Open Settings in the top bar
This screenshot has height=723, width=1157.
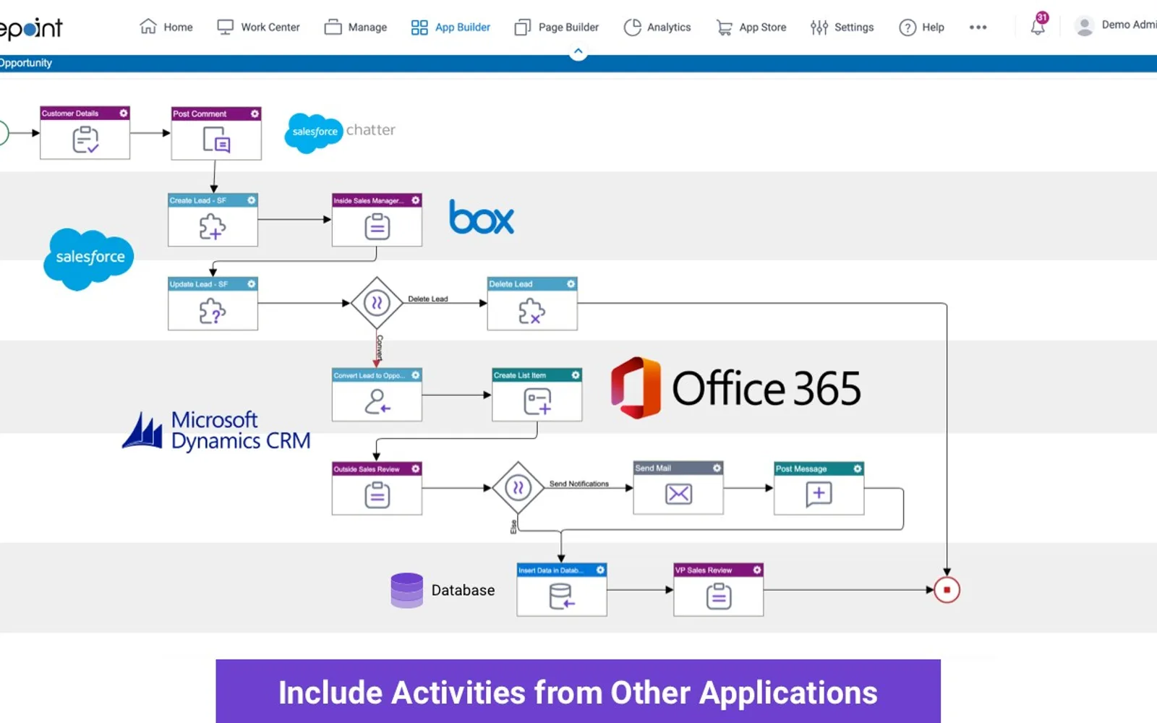(x=842, y=27)
